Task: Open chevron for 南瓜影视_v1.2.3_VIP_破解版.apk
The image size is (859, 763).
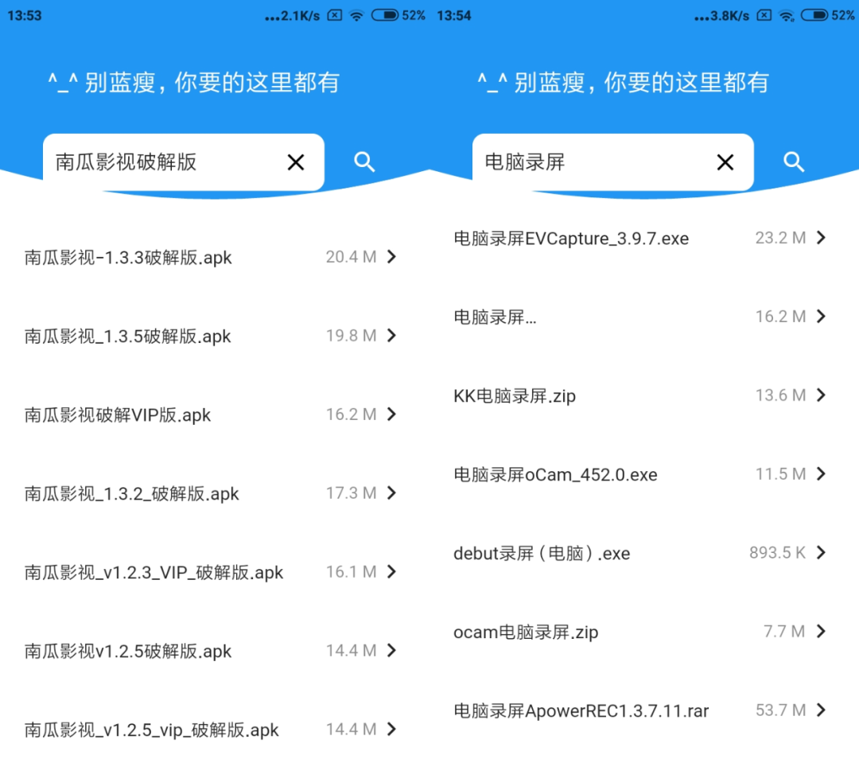Action: click(391, 572)
